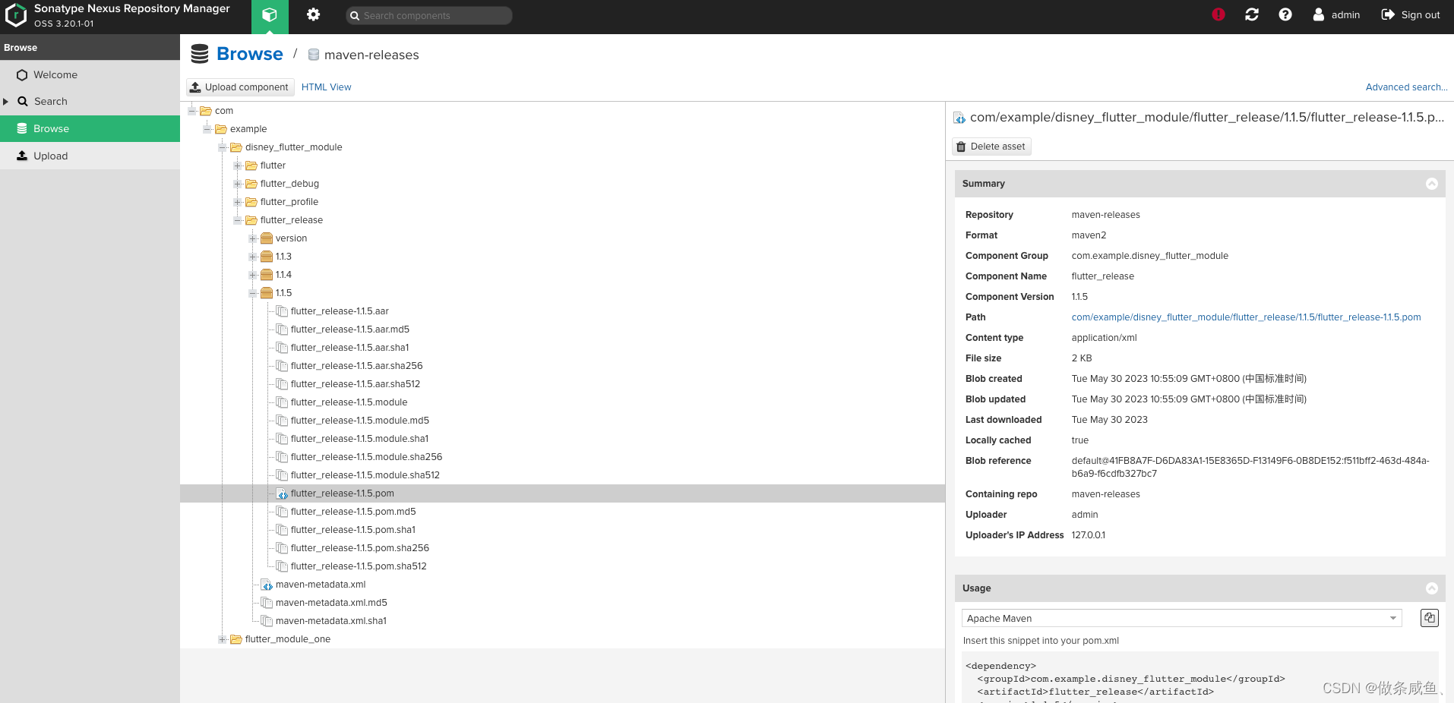Open HTML View link
This screenshot has width=1454, height=703.
tap(327, 87)
